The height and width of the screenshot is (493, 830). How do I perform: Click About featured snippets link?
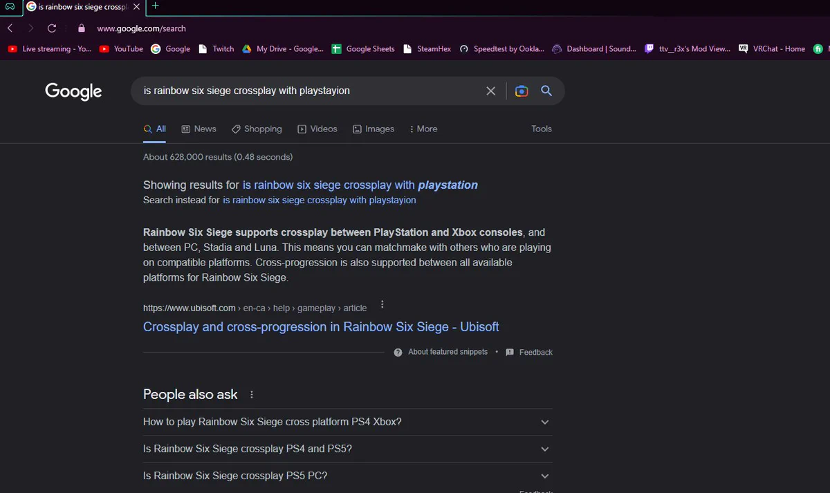448,352
